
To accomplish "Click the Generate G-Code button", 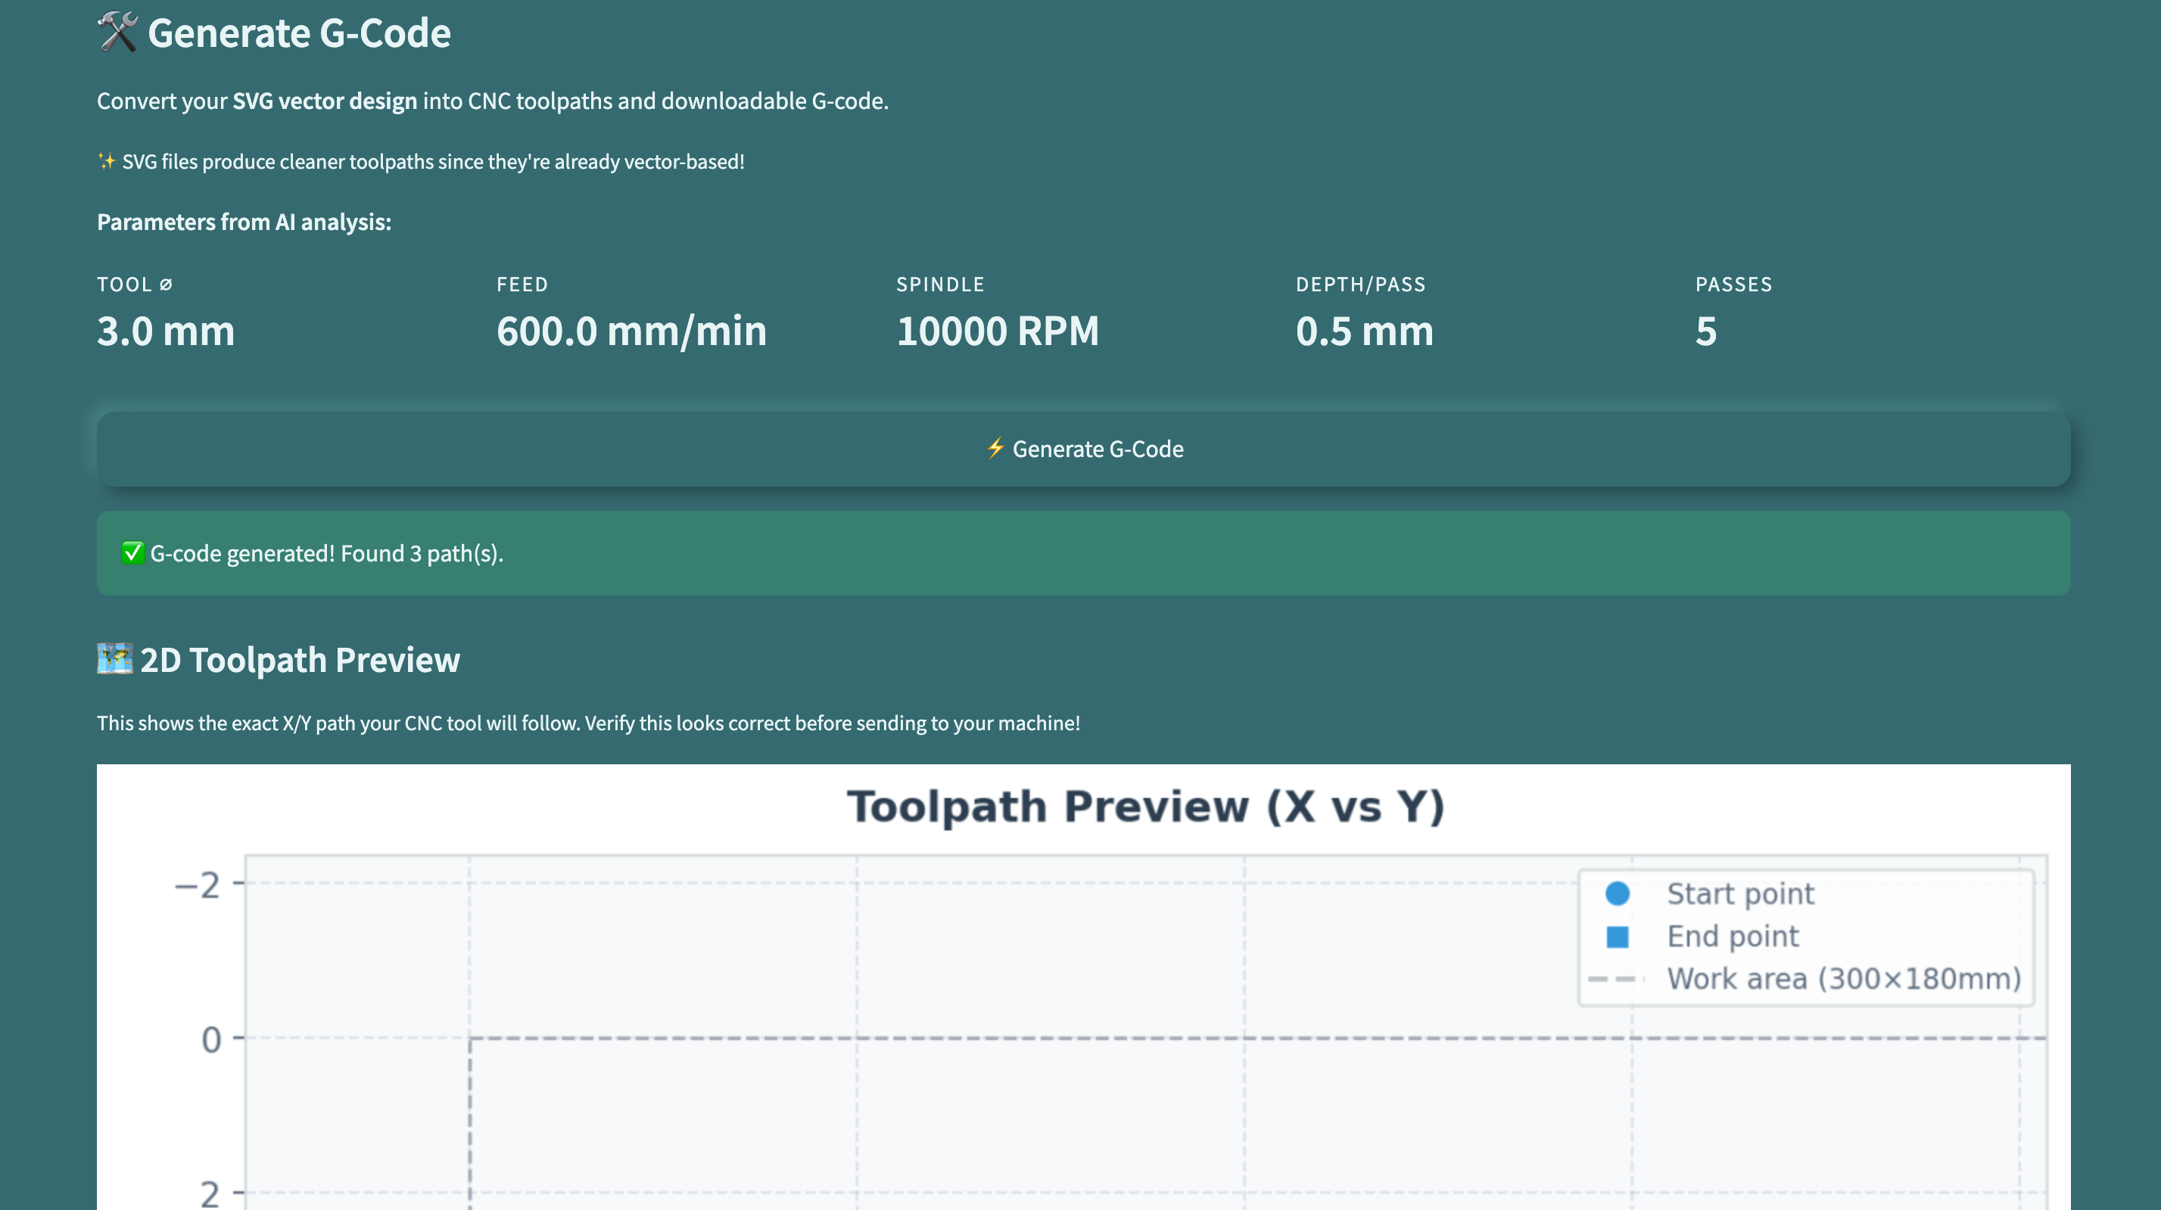I will (x=1082, y=449).
